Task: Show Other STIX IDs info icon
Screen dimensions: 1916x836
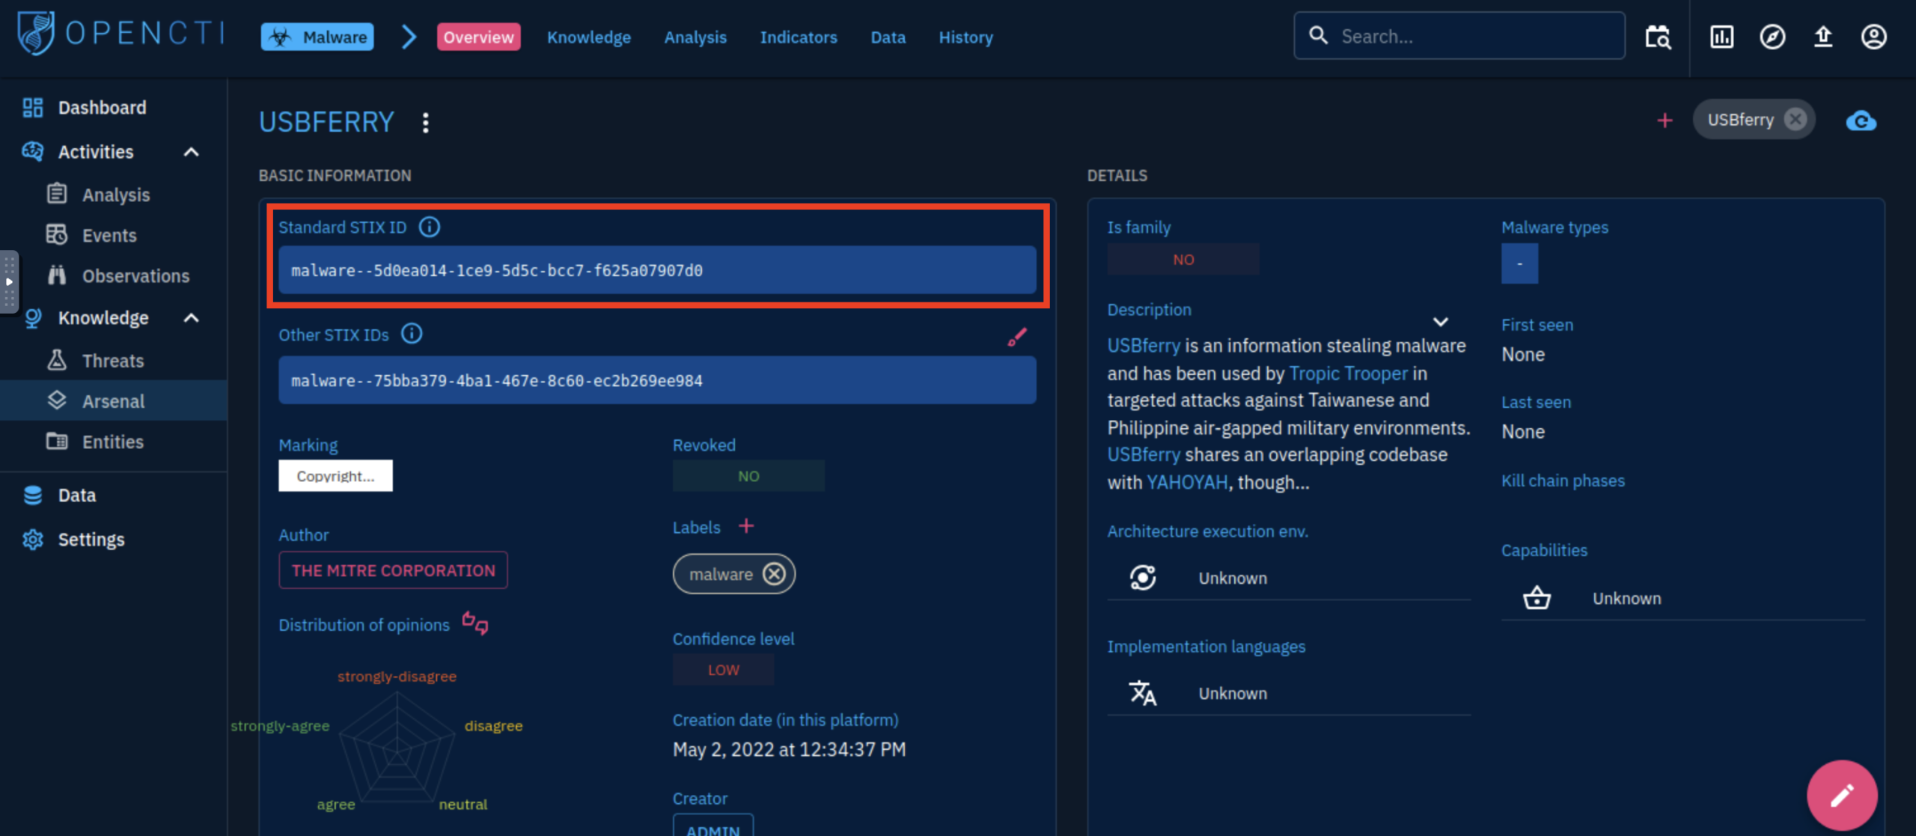Action: point(412,334)
